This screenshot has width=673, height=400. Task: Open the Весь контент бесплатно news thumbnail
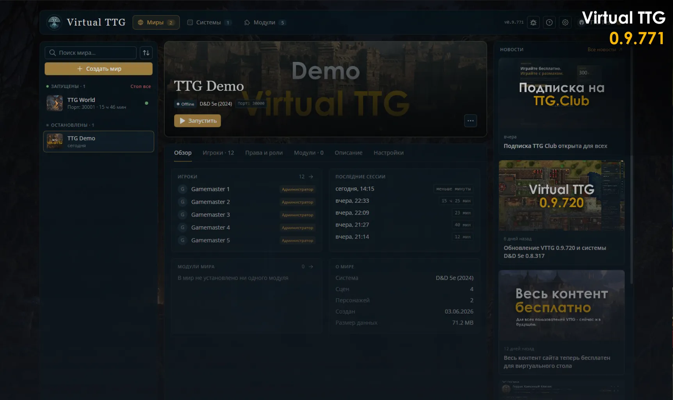point(561,305)
